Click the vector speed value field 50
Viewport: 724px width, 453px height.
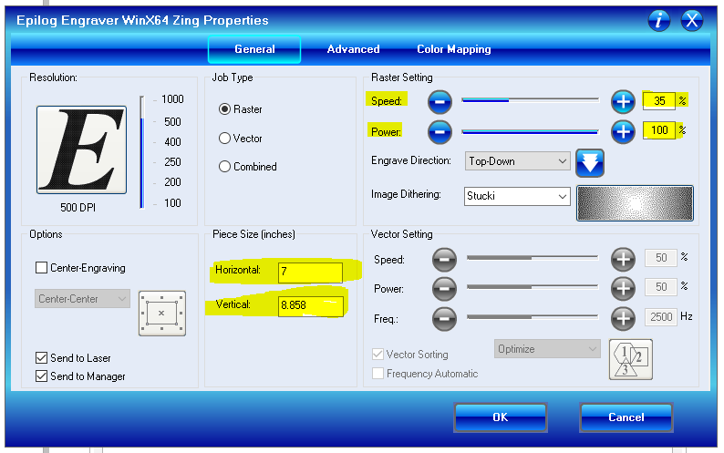(661, 258)
